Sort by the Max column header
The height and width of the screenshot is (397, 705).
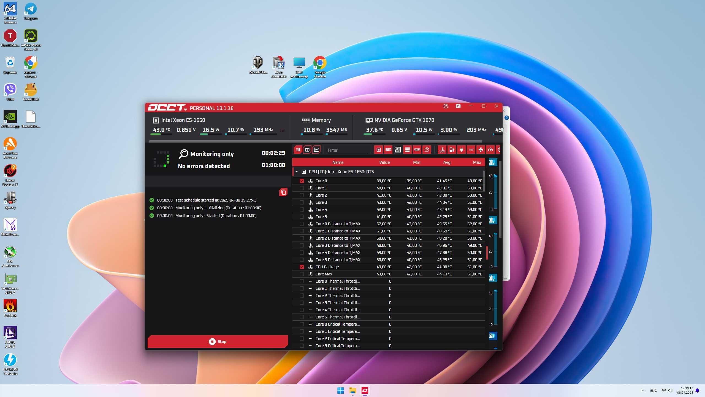click(x=477, y=162)
